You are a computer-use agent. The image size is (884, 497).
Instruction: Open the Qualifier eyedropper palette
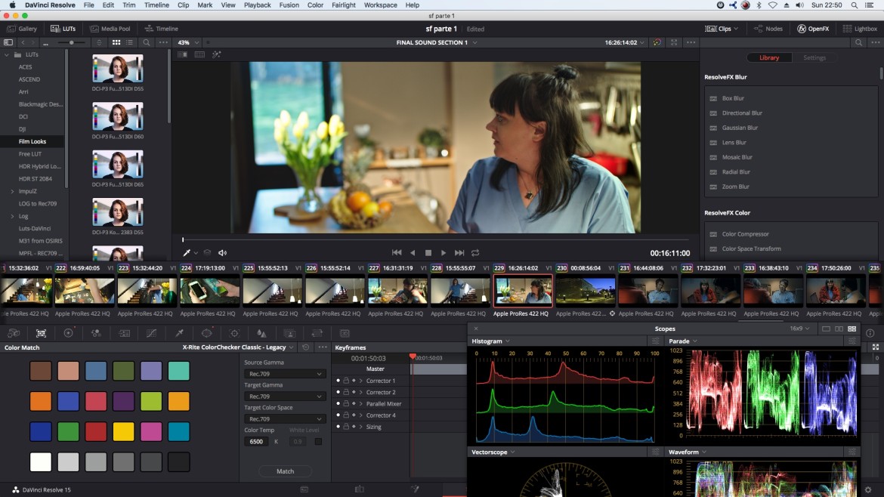[179, 333]
